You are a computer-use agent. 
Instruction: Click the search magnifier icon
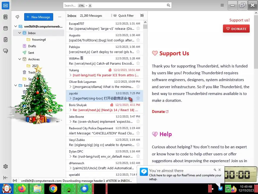pos(168,5)
